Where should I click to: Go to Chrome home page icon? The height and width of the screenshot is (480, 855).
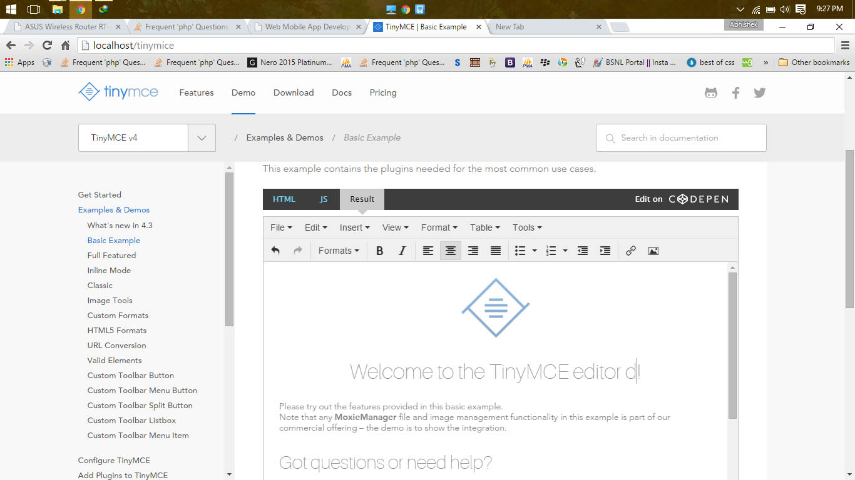(x=65, y=45)
